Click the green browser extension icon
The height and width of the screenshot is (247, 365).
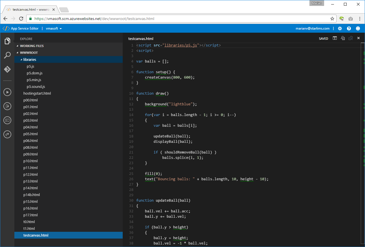click(342, 19)
